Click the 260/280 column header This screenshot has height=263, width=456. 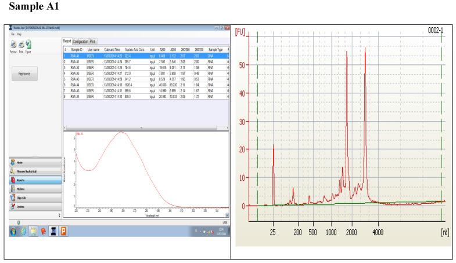point(185,50)
